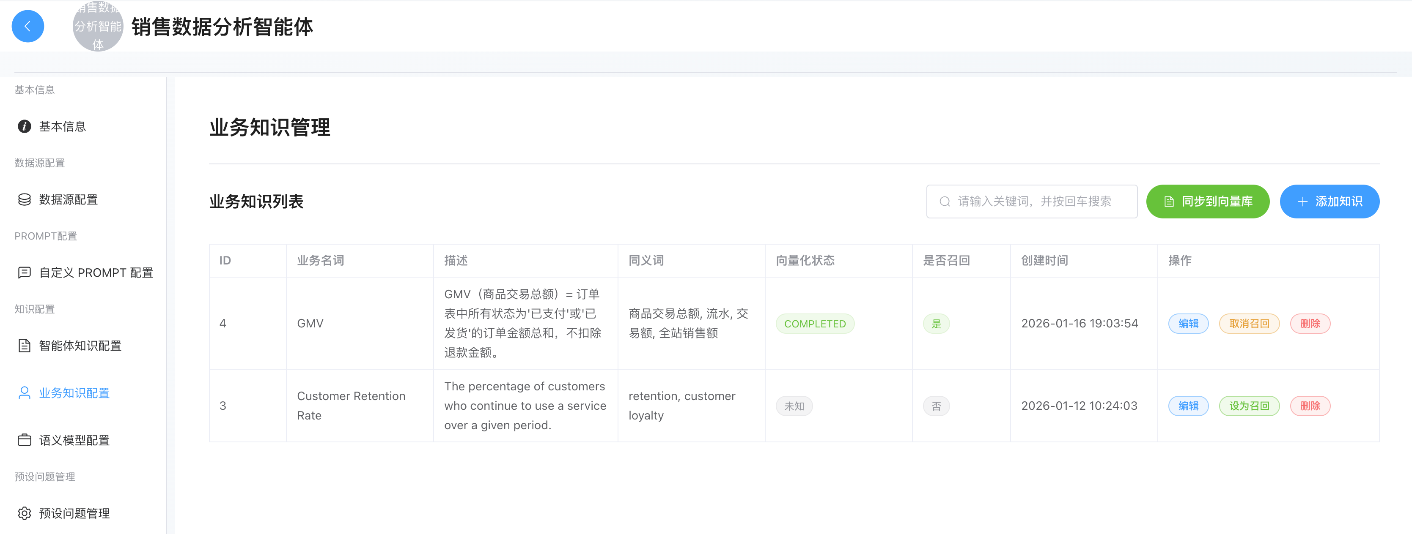Toggle 设为召回 for Customer Retention Rate
This screenshot has width=1412, height=534.
[x=1249, y=406]
